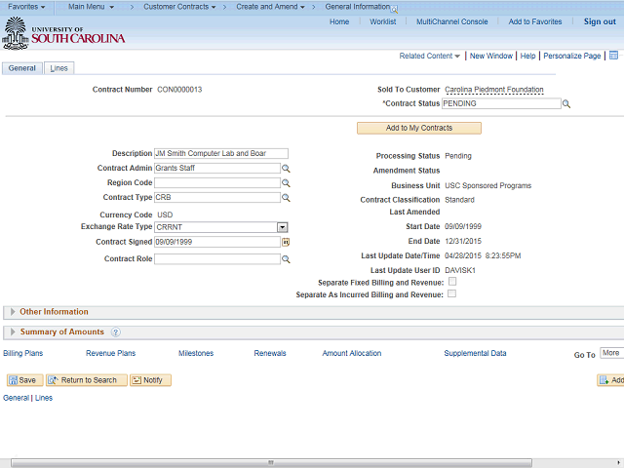
Task: Click the Contract Type input field
Action: point(217,197)
